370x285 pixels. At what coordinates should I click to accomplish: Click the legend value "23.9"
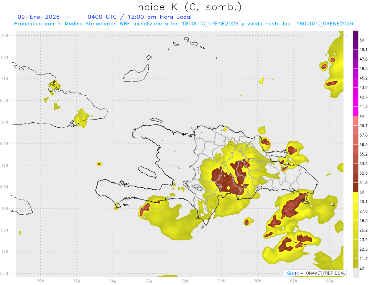(364, 240)
